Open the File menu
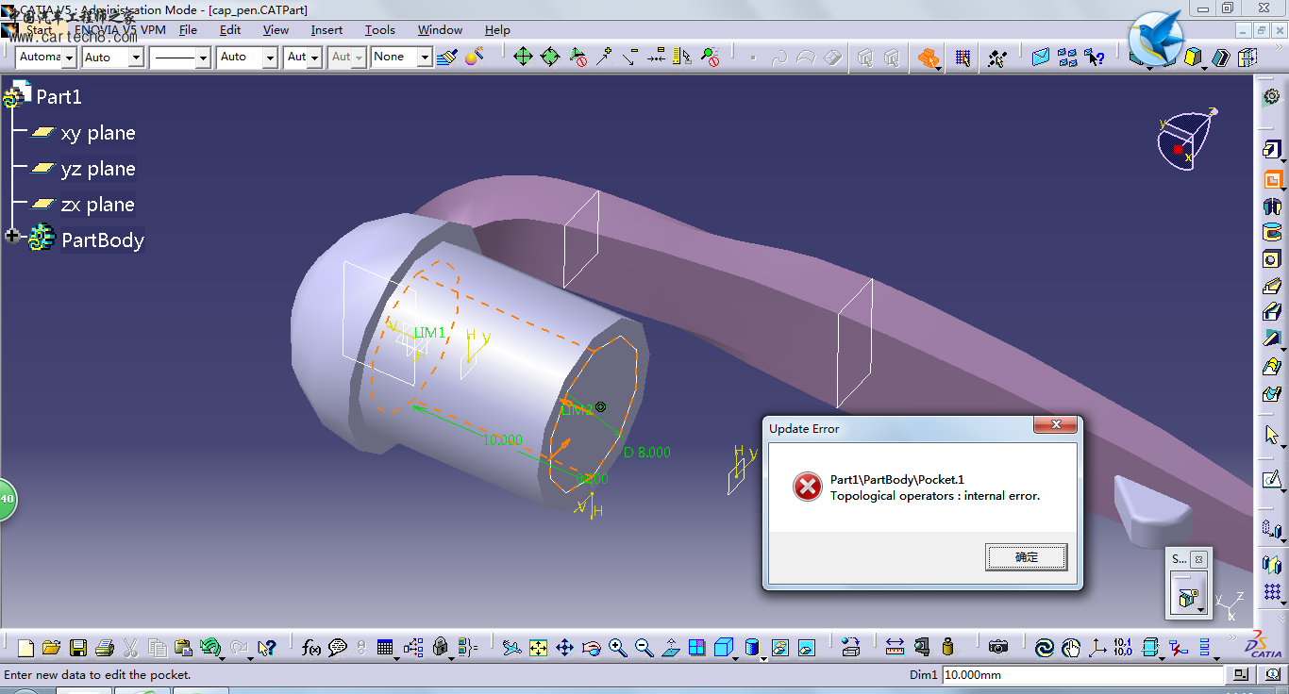The image size is (1289, 694). pyautogui.click(x=188, y=30)
